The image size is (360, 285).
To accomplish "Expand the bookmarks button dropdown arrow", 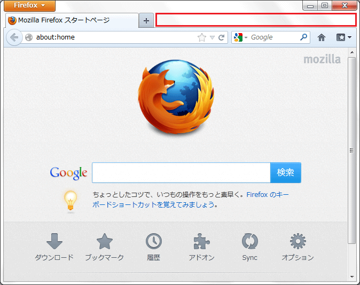I will click(350, 37).
